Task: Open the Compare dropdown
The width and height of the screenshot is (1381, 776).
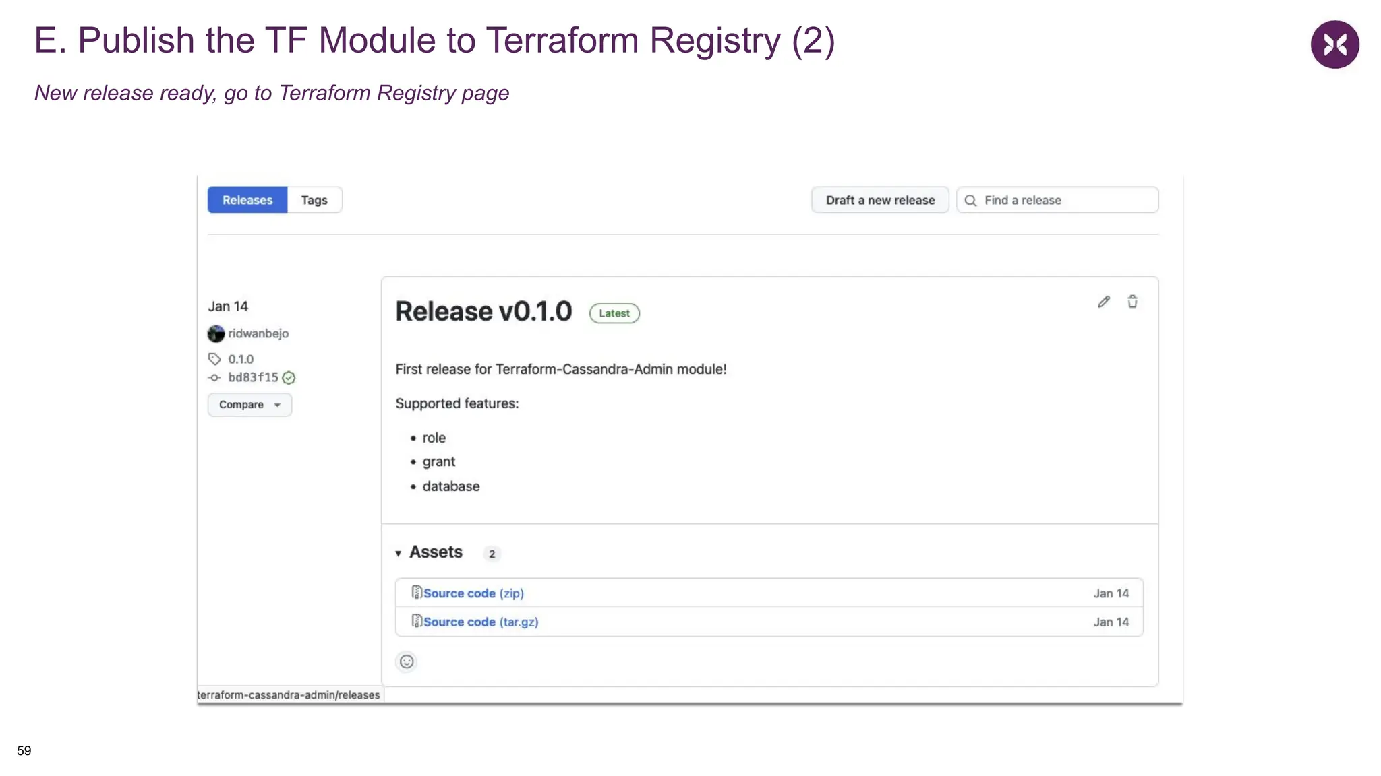Action: tap(249, 405)
